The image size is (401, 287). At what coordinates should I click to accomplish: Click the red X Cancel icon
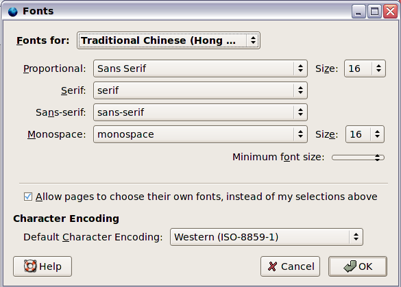(272, 266)
